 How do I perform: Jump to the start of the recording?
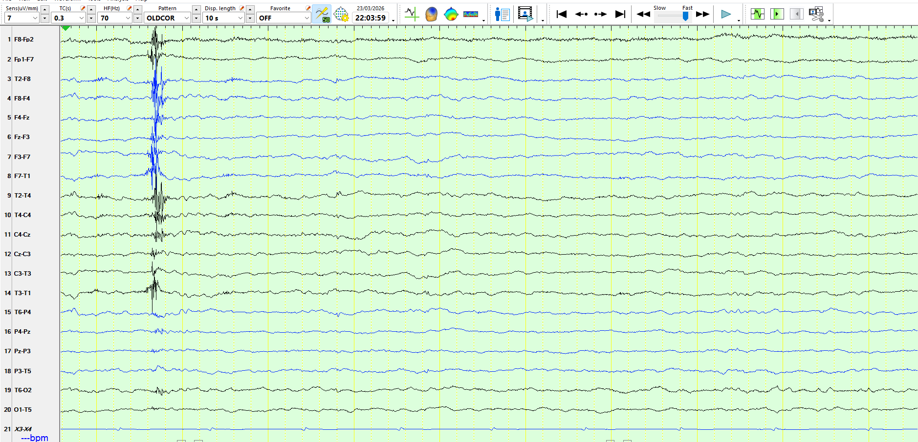coord(562,14)
